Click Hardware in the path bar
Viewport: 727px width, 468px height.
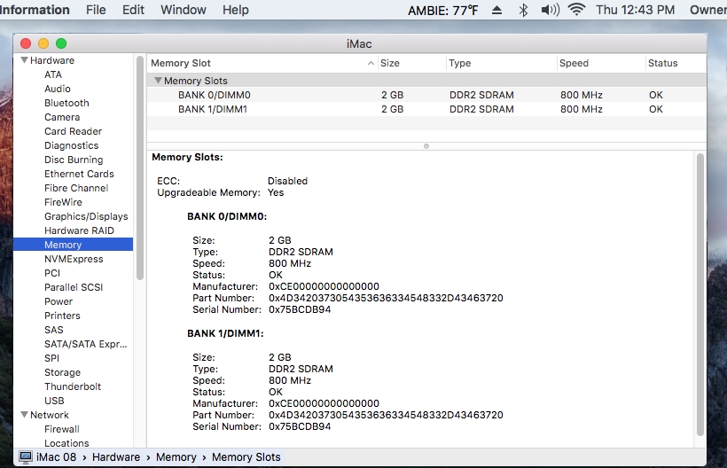tap(116, 457)
